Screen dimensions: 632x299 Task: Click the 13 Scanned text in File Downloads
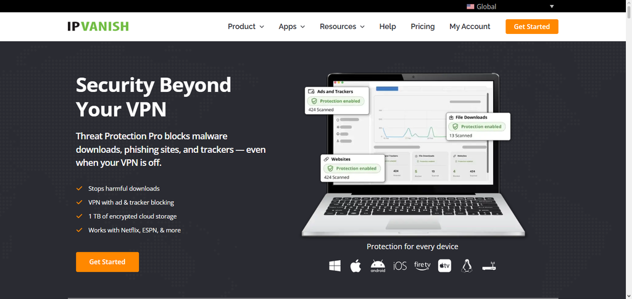[460, 136]
